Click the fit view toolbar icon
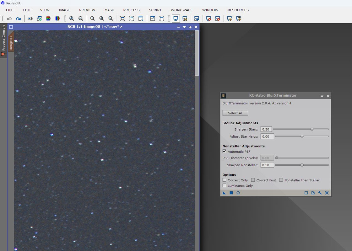The height and width of the screenshot is (251, 352). (x=152, y=19)
